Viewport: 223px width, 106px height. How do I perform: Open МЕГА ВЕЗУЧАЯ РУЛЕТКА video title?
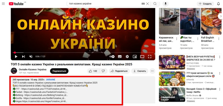pyautogui.click(x=201, y=58)
